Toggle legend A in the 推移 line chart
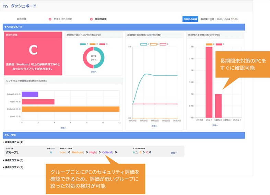Image resolution: width=270 pixels, height=195 pixels. click(x=144, y=44)
